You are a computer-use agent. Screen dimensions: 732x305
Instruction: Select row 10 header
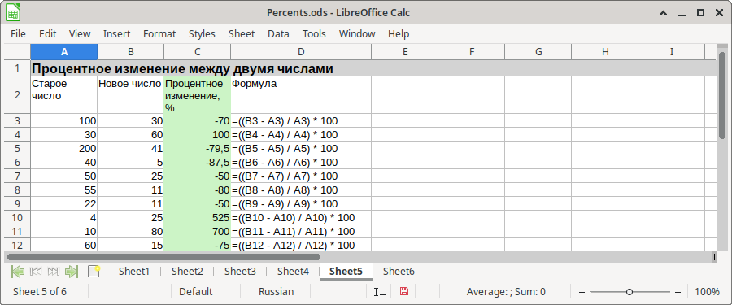pos(18,218)
